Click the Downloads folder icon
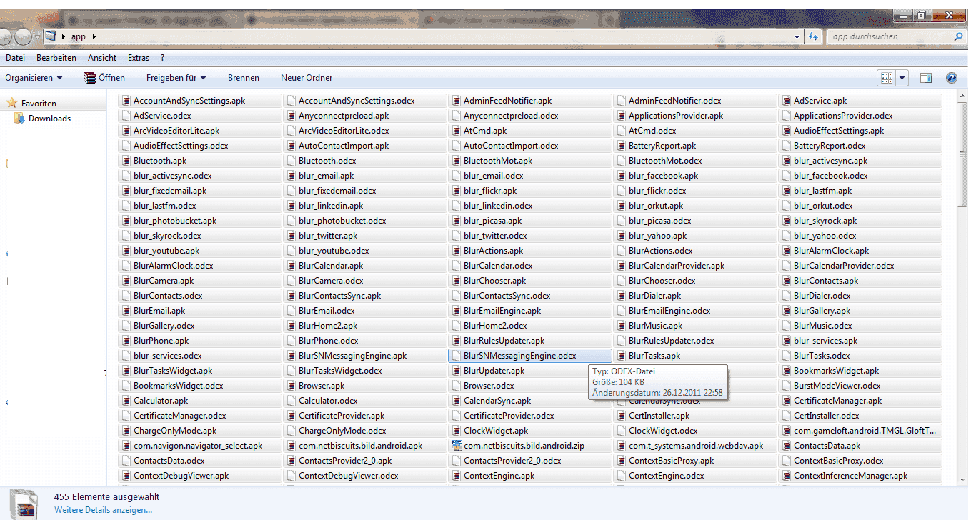The height and width of the screenshot is (520, 976). (x=19, y=119)
